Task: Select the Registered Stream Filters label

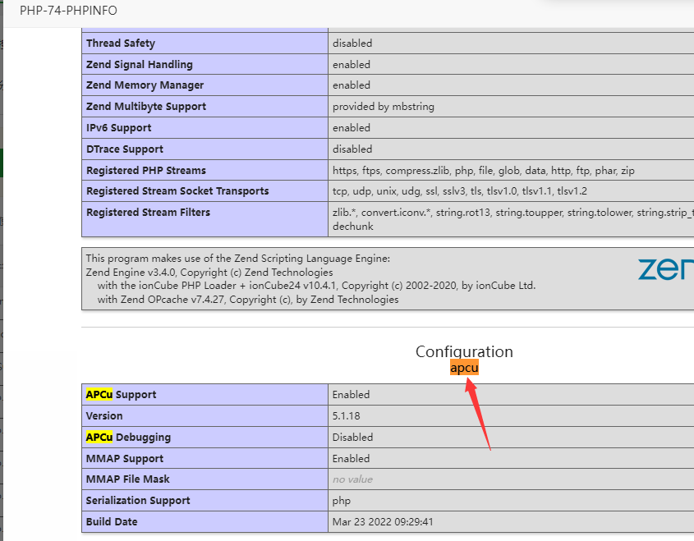Action: (149, 213)
